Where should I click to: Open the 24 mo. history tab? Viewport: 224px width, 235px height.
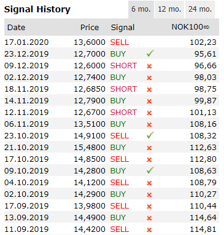click(200, 9)
